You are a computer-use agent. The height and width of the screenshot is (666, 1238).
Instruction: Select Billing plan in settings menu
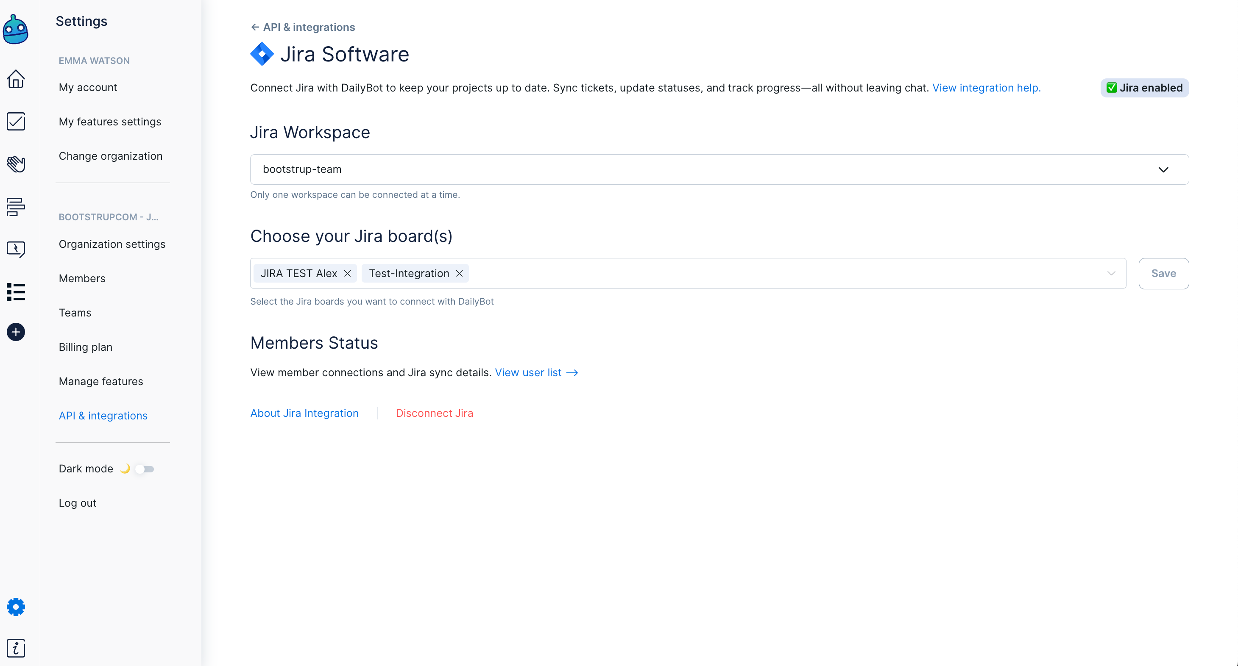(x=86, y=347)
